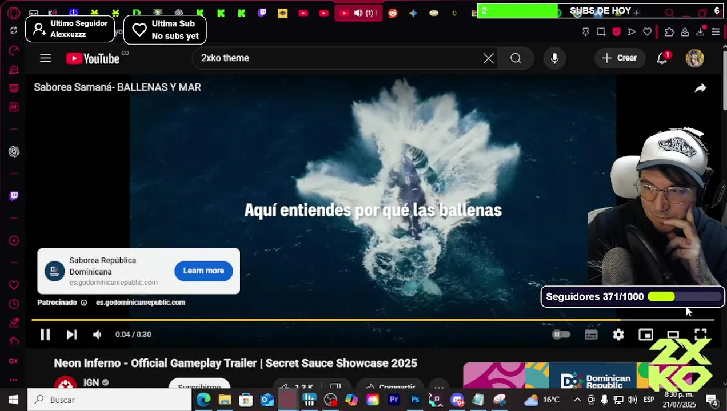Viewport: 727px width, 411px height.
Task: Switch to the muted YouTube tab with (1)
Action: [358, 13]
